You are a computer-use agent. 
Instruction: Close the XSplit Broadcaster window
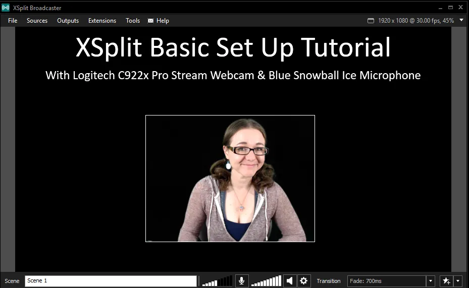pos(460,8)
